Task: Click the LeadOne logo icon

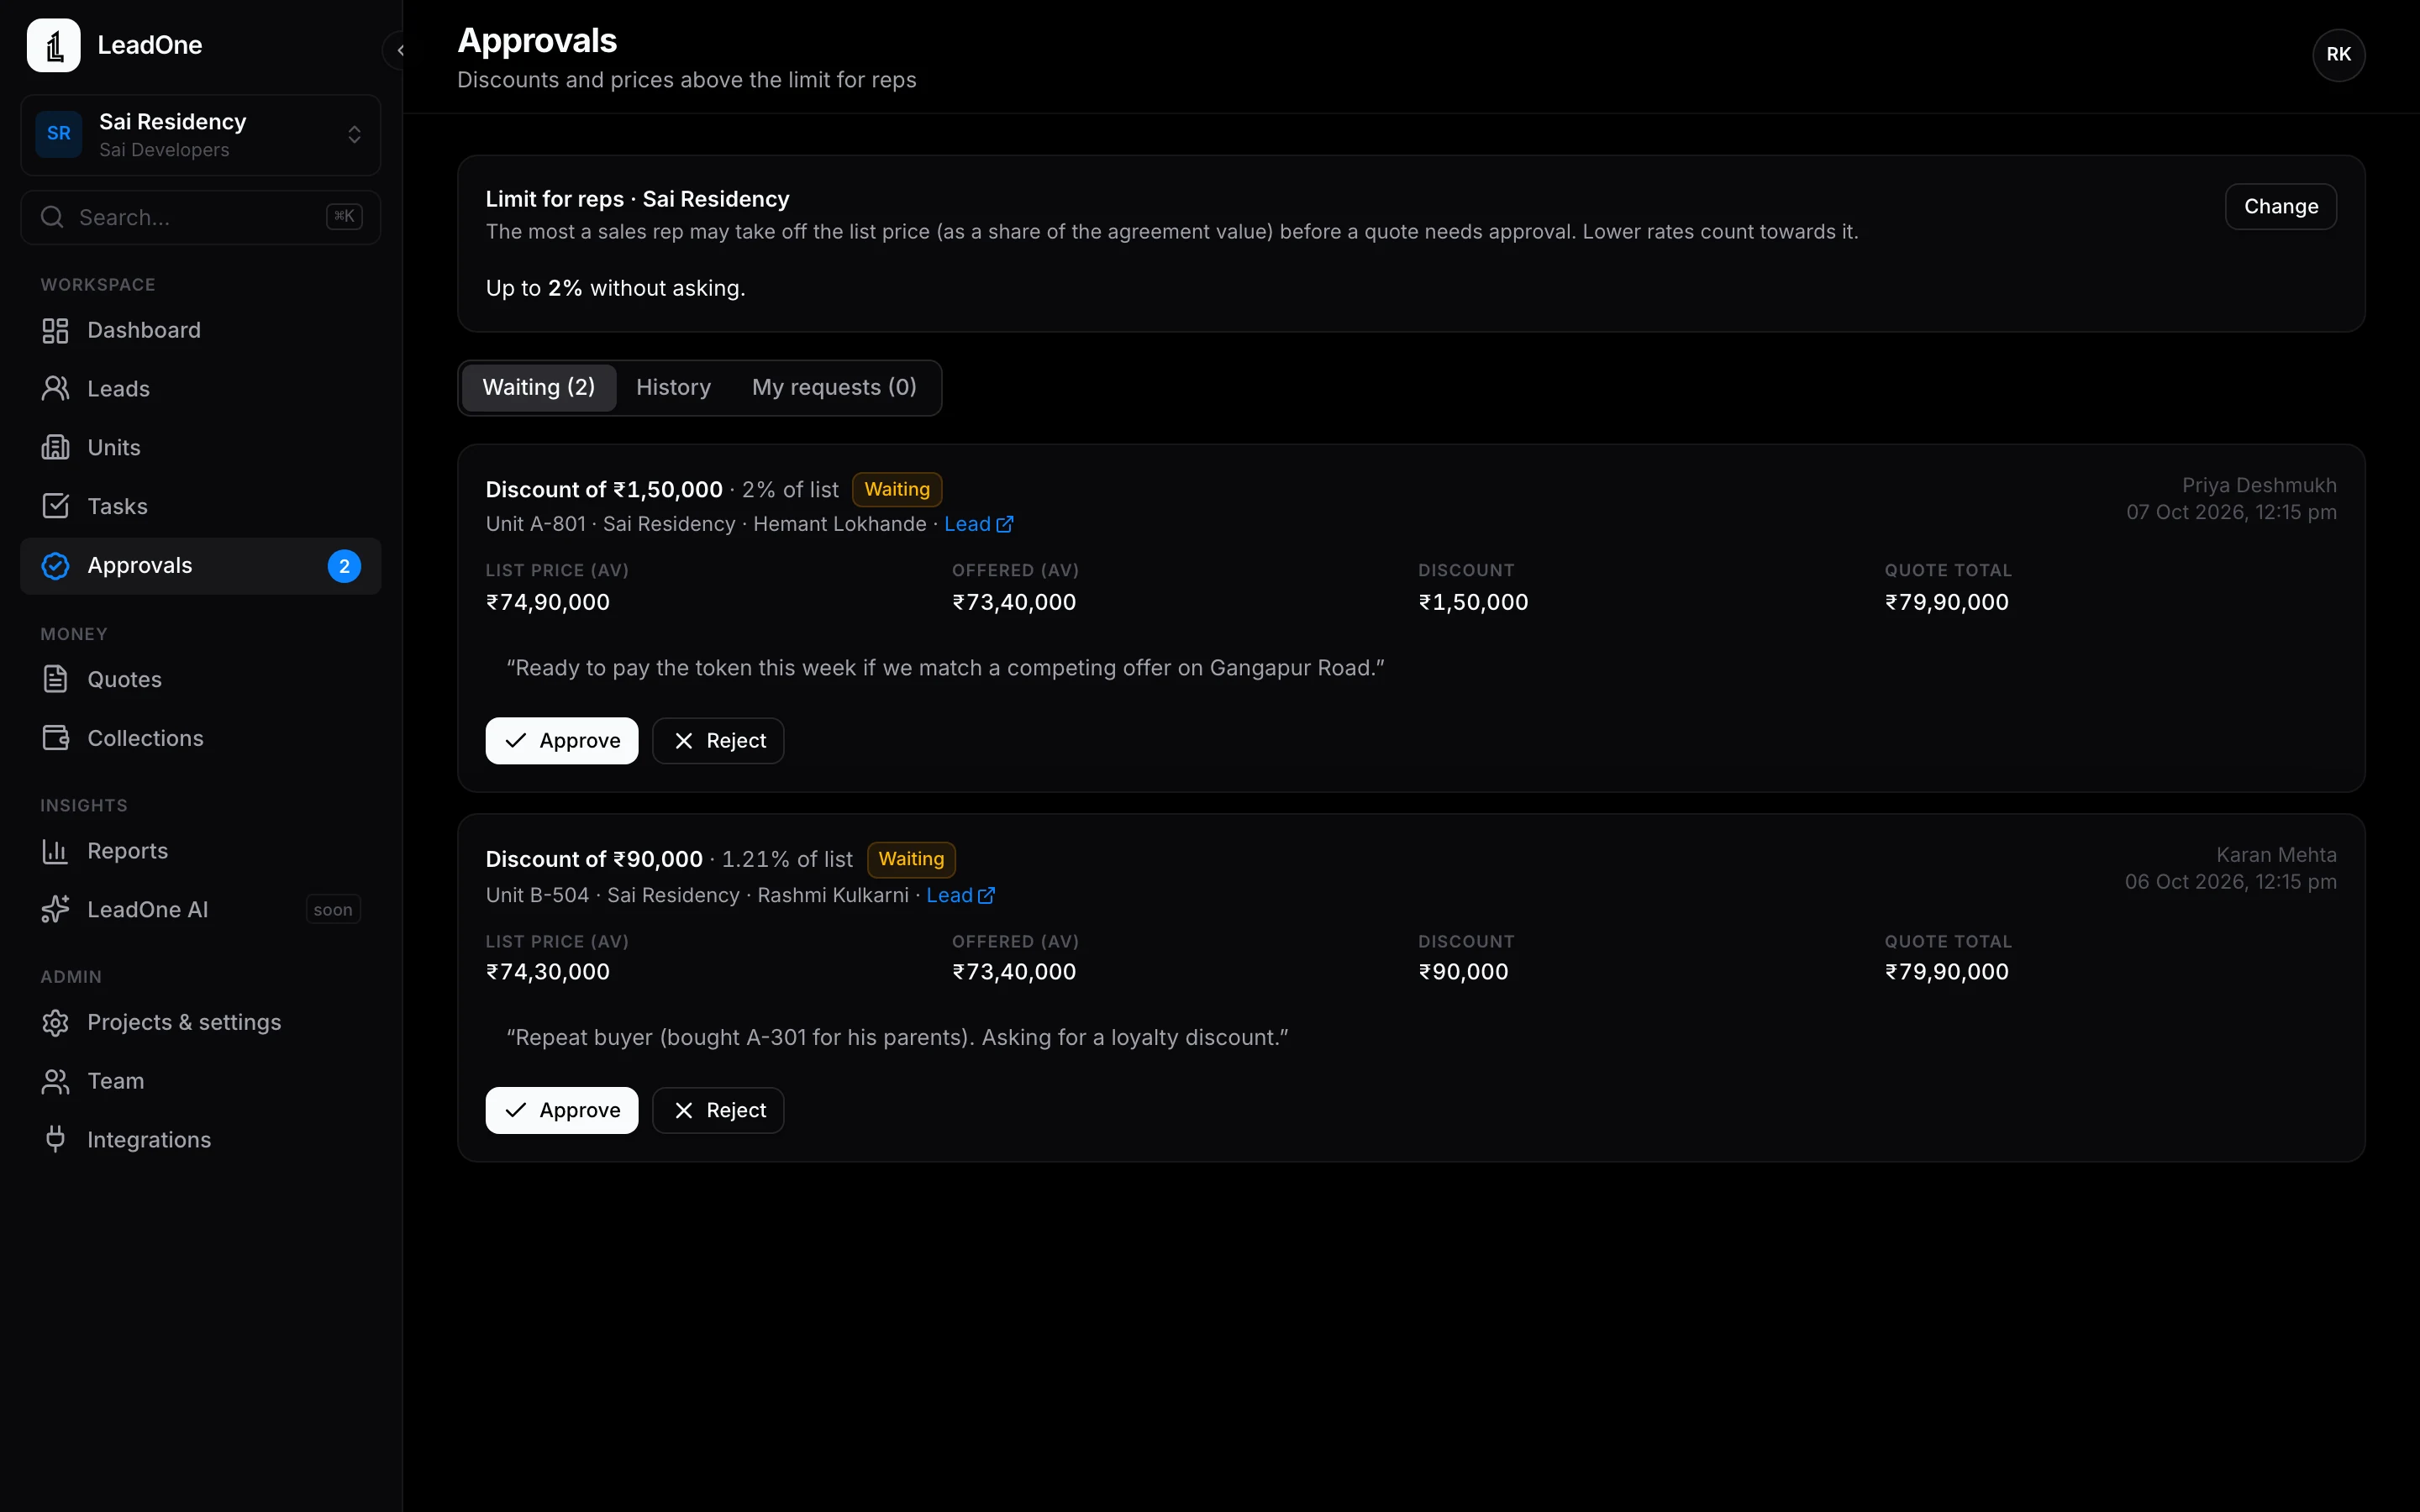Action: pyautogui.click(x=53, y=45)
